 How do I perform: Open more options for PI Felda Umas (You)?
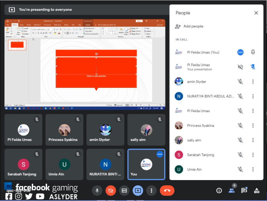(240, 53)
